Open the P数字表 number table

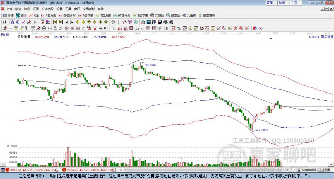click(x=86, y=16)
